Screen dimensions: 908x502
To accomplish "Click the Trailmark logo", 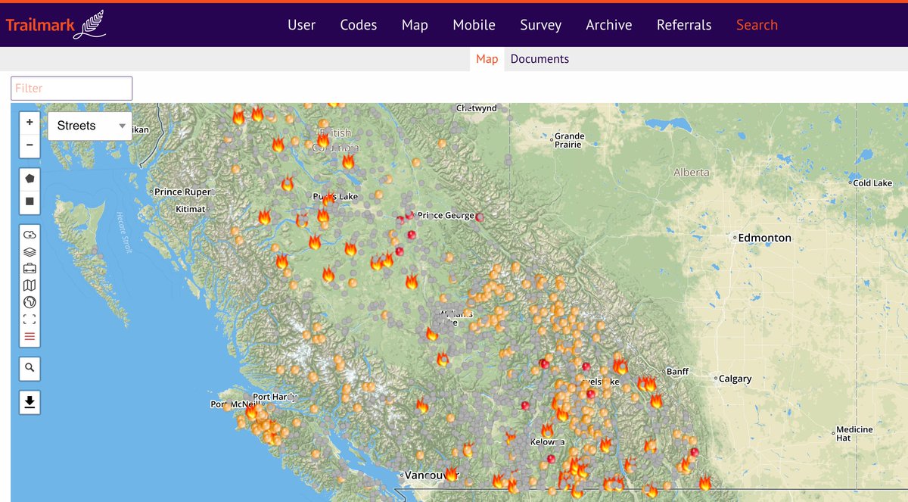I will click(53, 23).
